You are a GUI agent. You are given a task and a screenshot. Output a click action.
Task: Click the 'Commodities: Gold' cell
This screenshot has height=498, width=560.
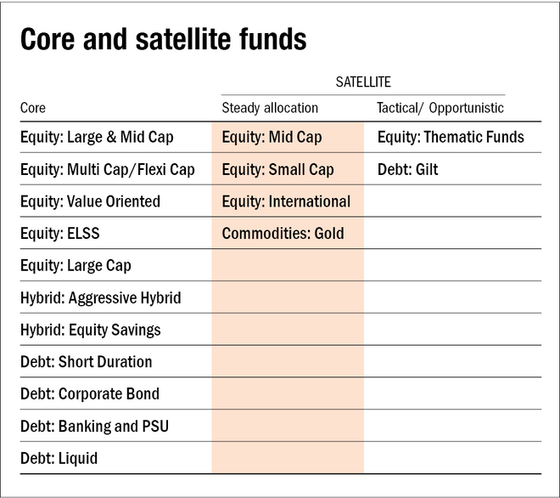pyautogui.click(x=283, y=234)
